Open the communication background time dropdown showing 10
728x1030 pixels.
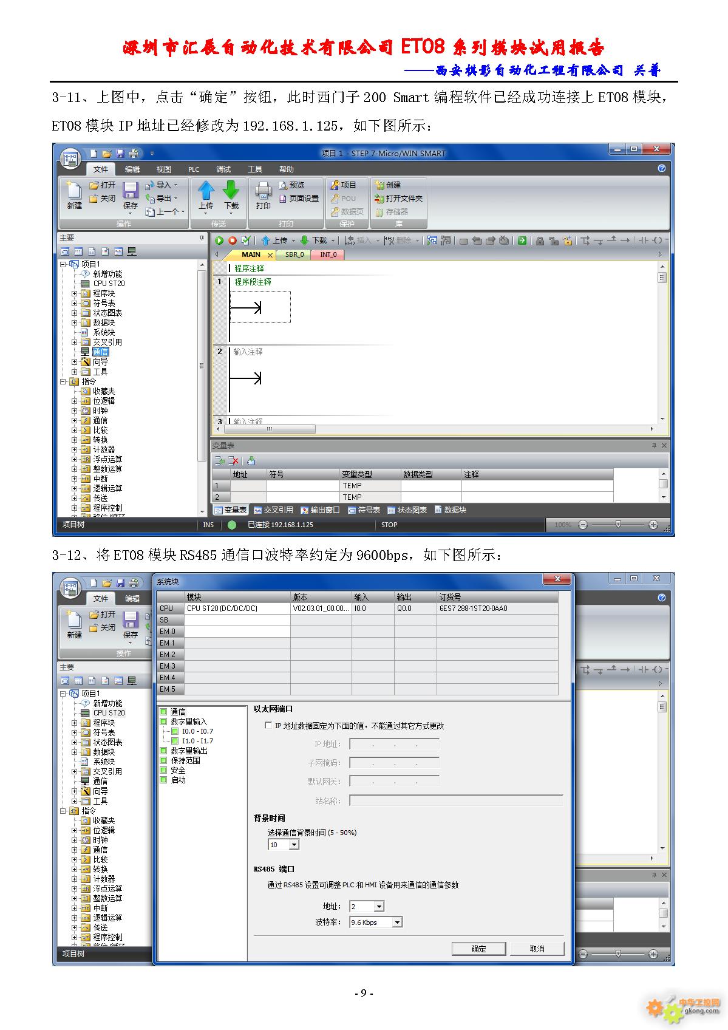pos(294,845)
